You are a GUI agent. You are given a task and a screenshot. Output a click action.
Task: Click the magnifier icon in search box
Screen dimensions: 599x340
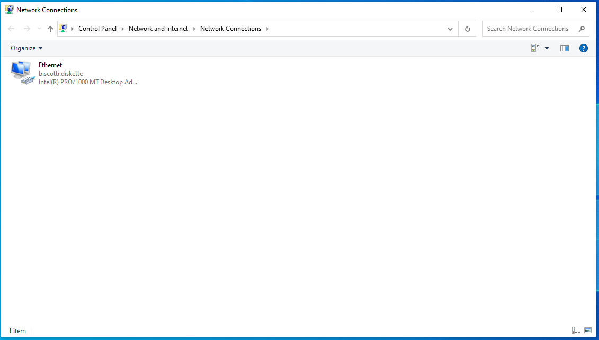582,29
